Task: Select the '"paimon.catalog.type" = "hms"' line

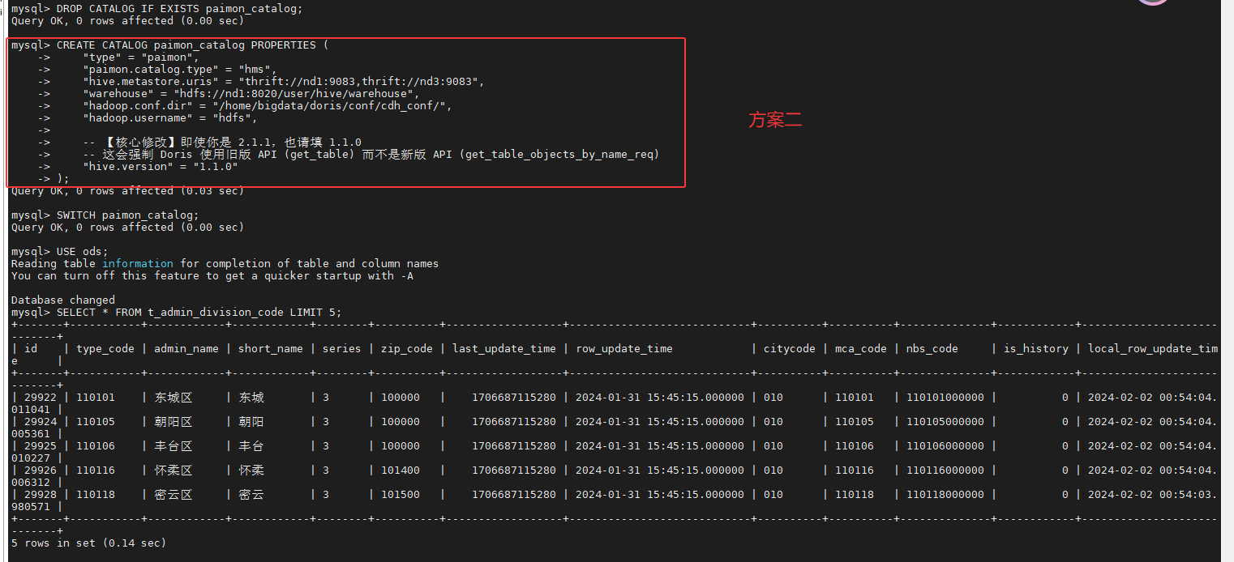Action: point(179,70)
